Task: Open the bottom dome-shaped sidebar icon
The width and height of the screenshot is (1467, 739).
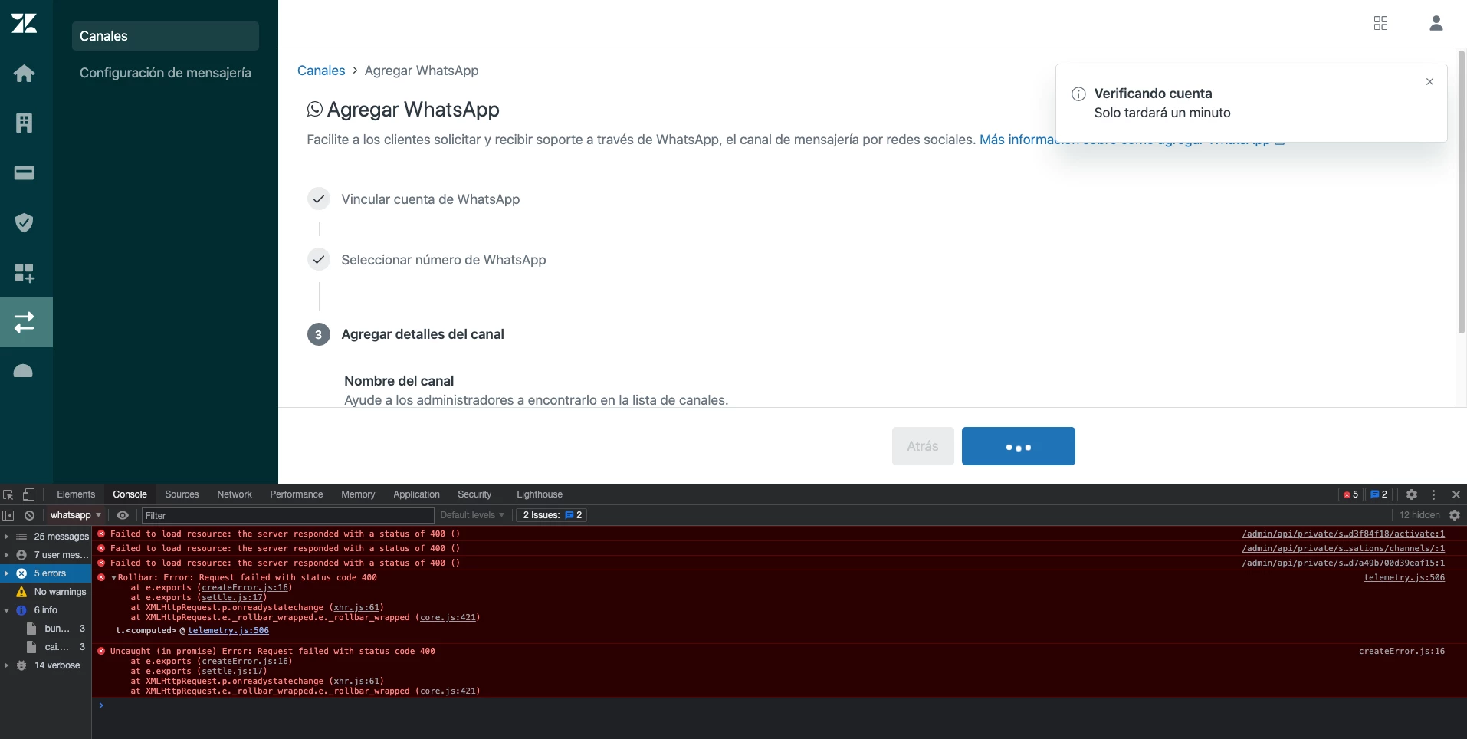Action: tap(24, 371)
